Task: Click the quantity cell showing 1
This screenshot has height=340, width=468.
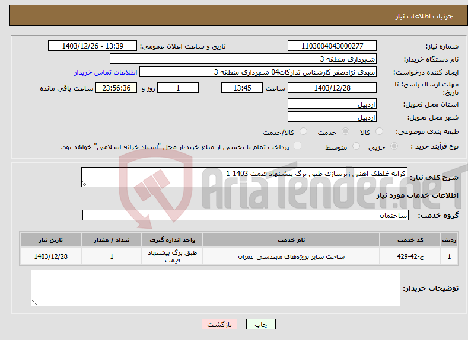Action: pyautogui.click(x=112, y=256)
